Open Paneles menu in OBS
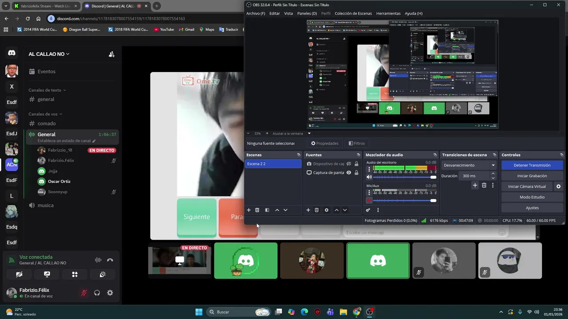Screen dimensions: 568x319 point(307,13)
